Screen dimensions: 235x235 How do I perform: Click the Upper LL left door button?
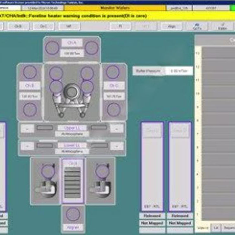[x=27, y=128]
